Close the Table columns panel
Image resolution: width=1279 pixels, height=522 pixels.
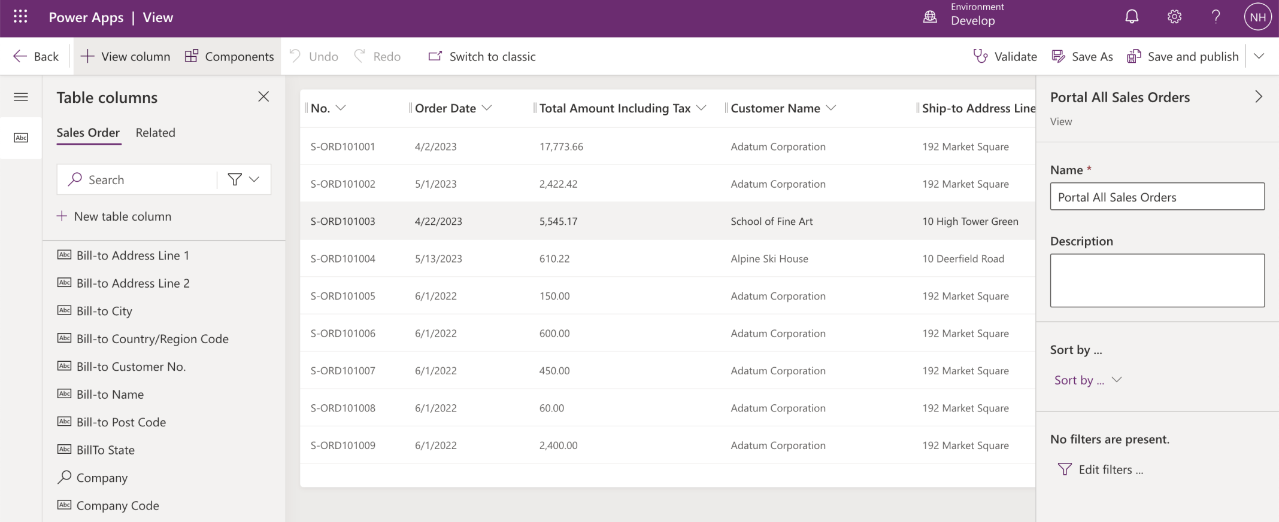(x=263, y=97)
